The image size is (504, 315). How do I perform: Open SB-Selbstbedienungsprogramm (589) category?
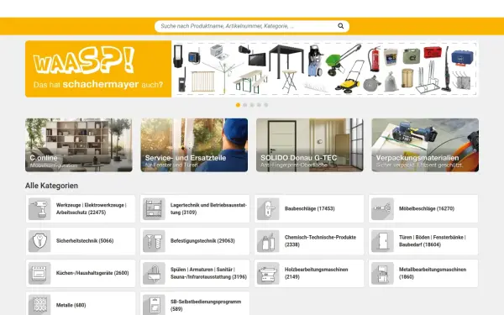(x=195, y=304)
